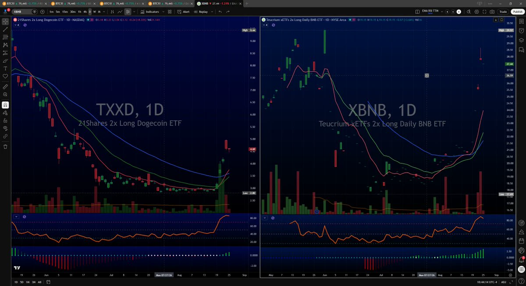Set the All date range
Image resolution: width=526 pixels, height=286 pixels.
(x=39, y=282)
